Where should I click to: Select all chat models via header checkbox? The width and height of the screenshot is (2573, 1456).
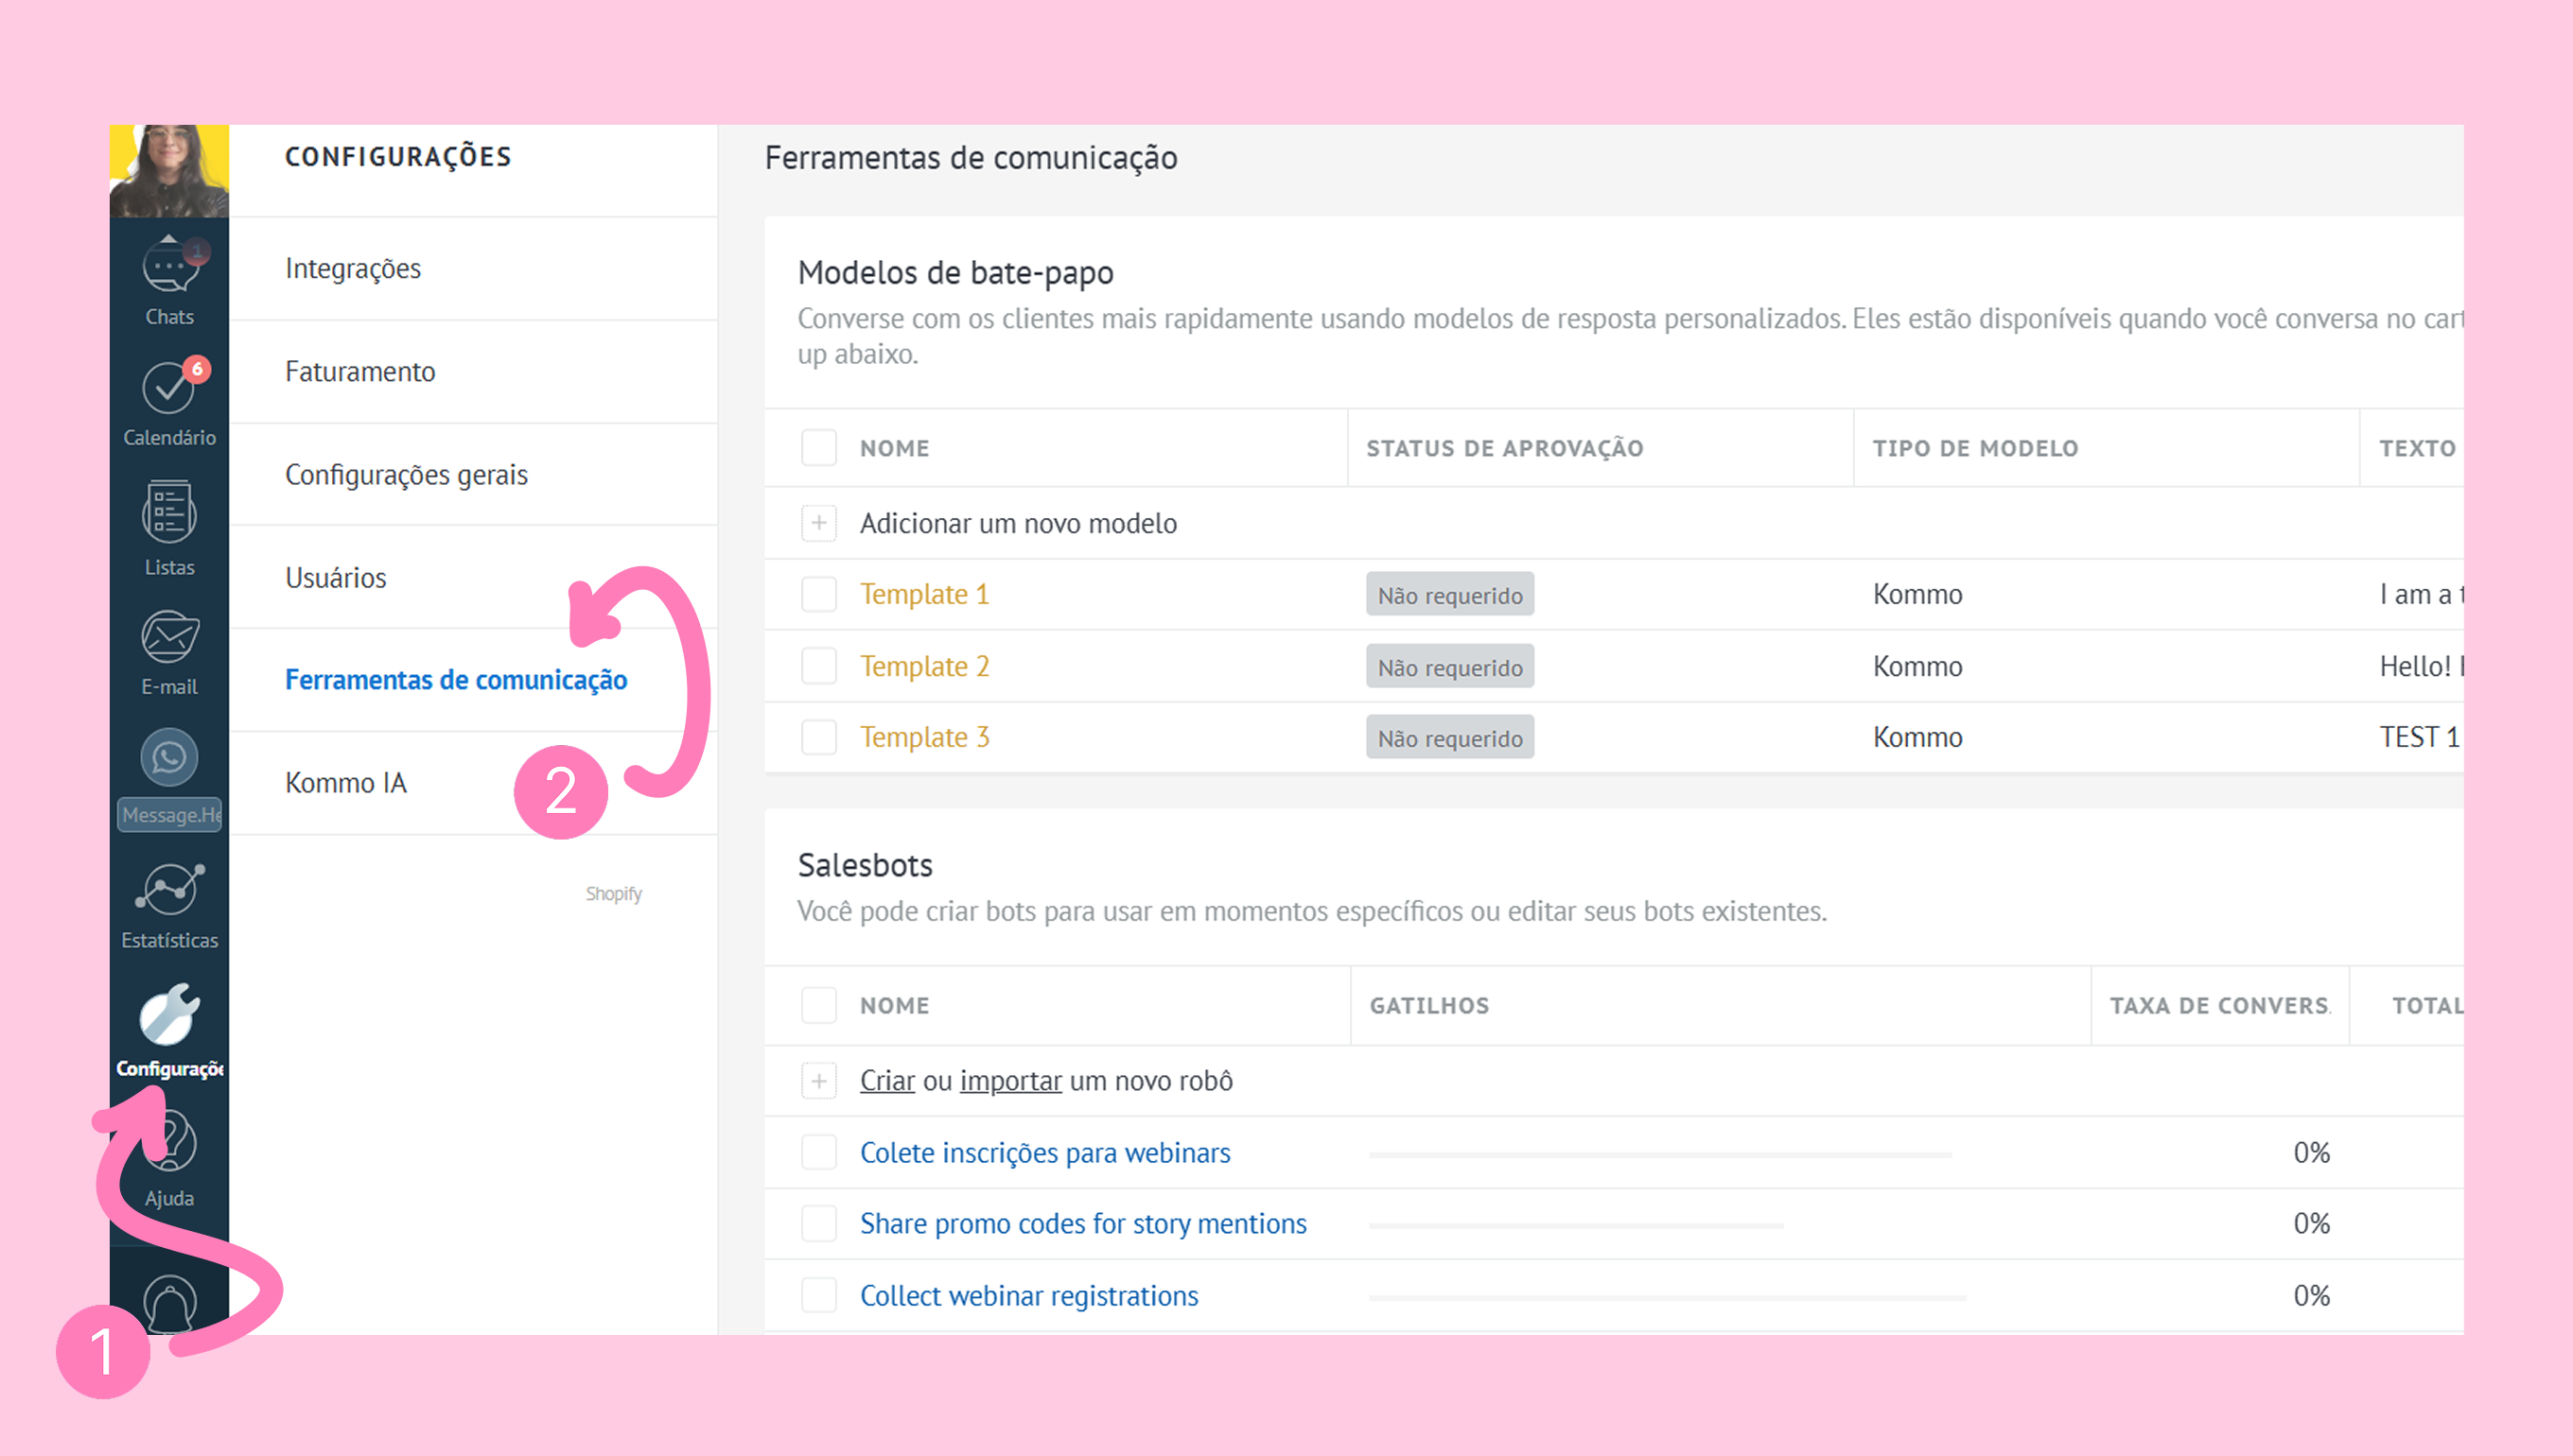[x=818, y=448]
